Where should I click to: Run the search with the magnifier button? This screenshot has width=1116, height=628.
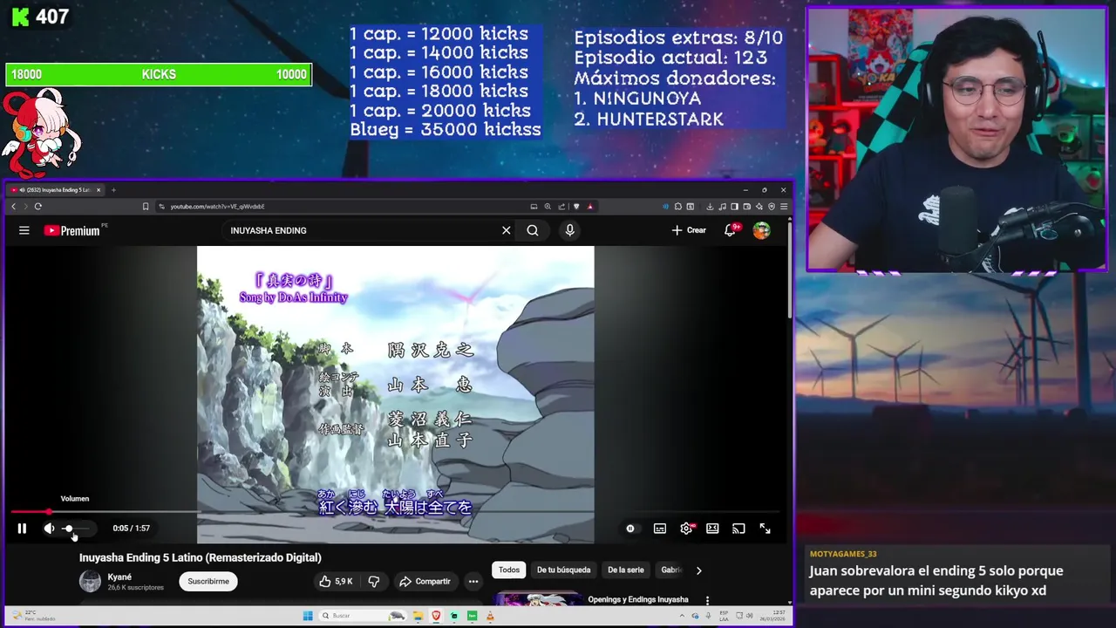[x=533, y=230]
